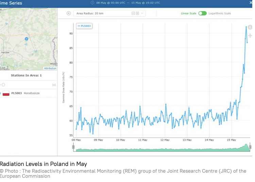
Task: Click the clock icon in header
Action: click(92, 3)
